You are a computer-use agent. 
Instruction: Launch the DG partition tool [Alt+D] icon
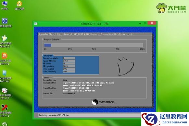tap(5, 59)
